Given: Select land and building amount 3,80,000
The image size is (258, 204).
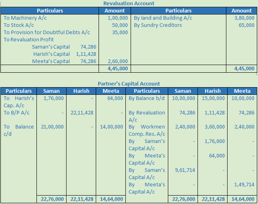Looking at the screenshot, I should click(244, 18).
